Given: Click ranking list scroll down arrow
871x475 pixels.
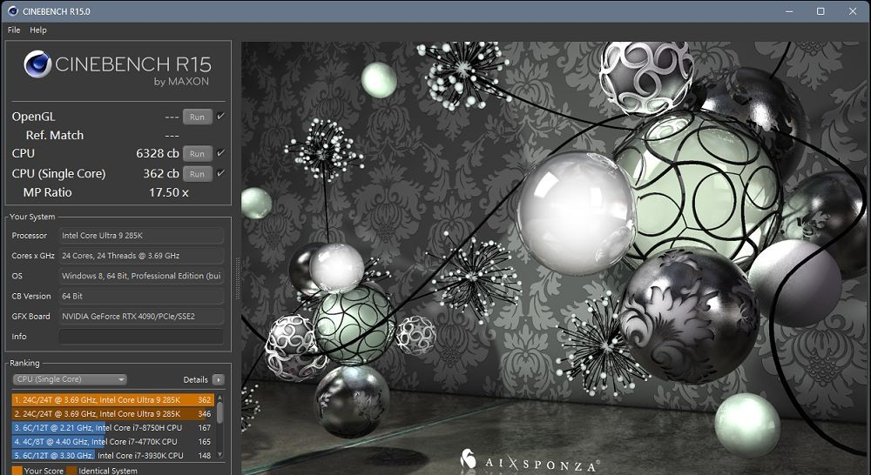Looking at the screenshot, I should 220,454.
